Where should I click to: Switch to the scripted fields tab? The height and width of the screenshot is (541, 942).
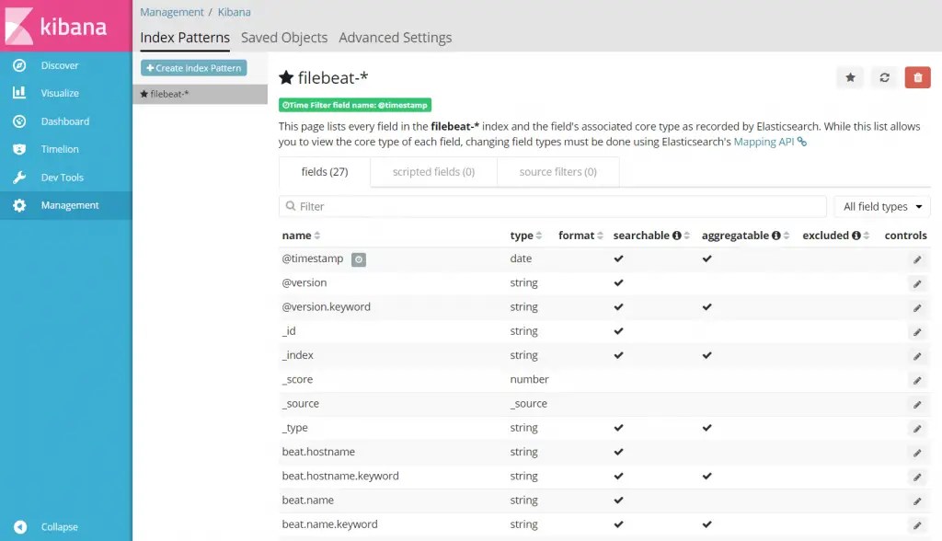[432, 171]
